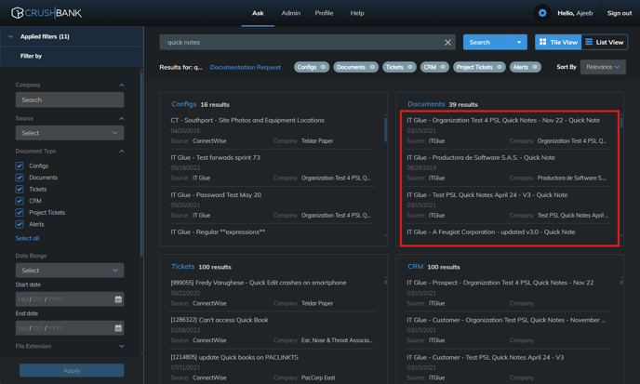640x384 pixels.
Task: Click the filter sidebar scrollbar
Action: point(141,164)
